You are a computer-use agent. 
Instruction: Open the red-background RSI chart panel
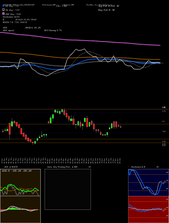pos(148,209)
